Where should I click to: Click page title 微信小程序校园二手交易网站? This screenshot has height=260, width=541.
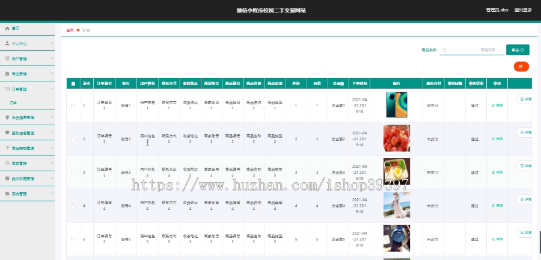pyautogui.click(x=271, y=10)
